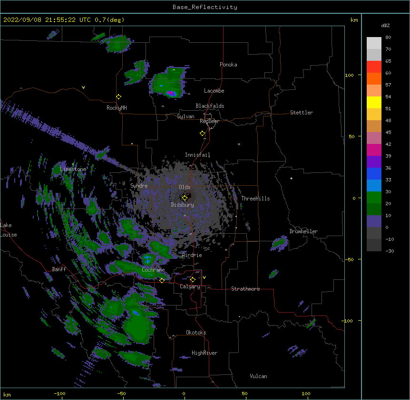Click the Ponoka city label
The height and width of the screenshot is (400, 410).
point(228,65)
